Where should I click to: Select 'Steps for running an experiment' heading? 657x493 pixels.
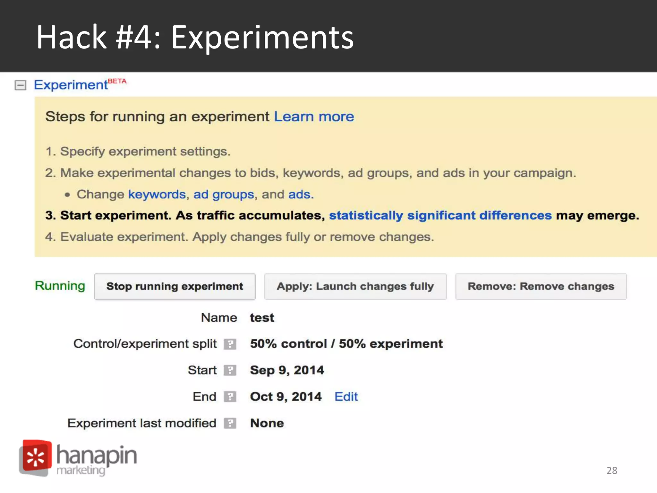[x=157, y=117]
